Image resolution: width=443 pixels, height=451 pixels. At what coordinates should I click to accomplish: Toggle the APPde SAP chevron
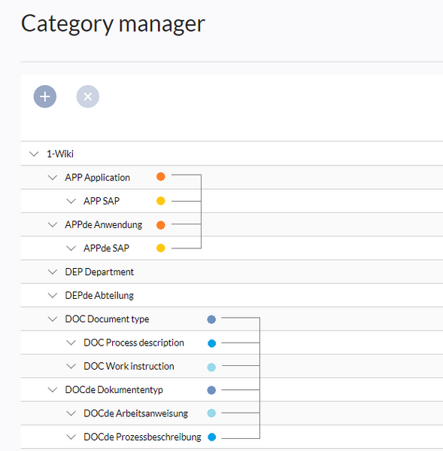tap(71, 248)
